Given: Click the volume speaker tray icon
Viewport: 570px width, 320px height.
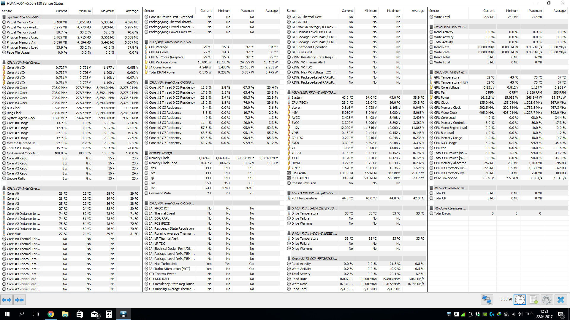Looking at the screenshot, I should tap(520, 314).
